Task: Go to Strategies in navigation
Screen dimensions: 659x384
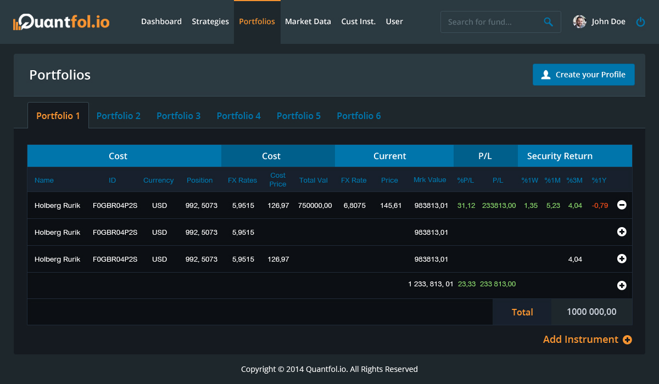Action: click(210, 22)
